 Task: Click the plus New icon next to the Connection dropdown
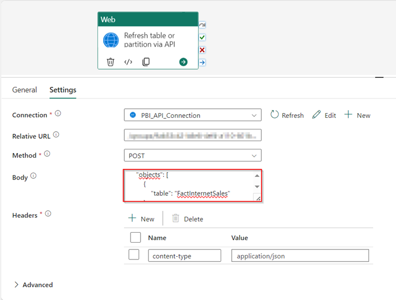click(x=348, y=114)
